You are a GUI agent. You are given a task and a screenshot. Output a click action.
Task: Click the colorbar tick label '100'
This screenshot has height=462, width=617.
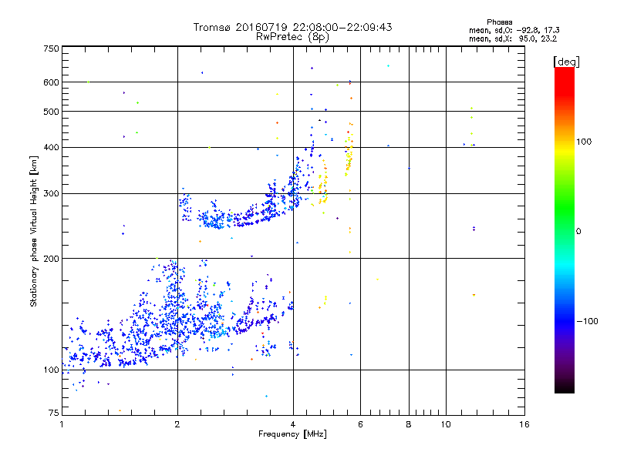pyautogui.click(x=584, y=142)
